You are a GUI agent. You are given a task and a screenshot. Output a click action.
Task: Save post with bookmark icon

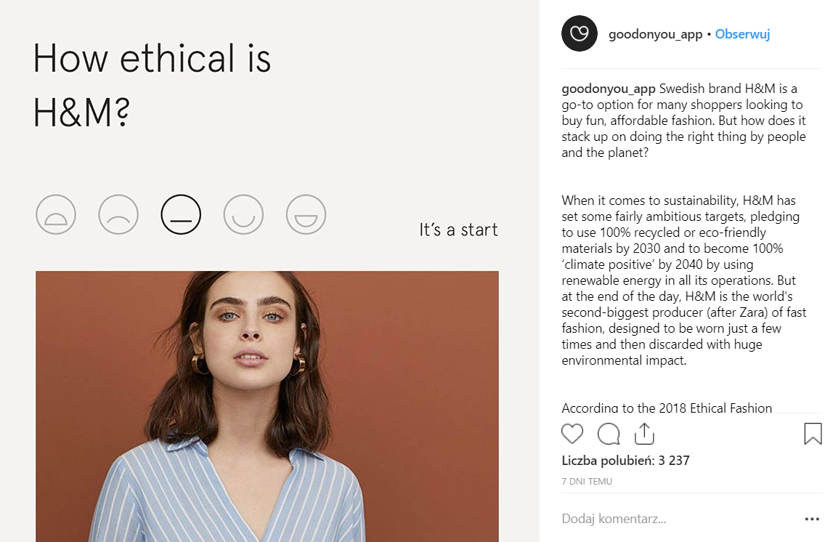pos(813,434)
